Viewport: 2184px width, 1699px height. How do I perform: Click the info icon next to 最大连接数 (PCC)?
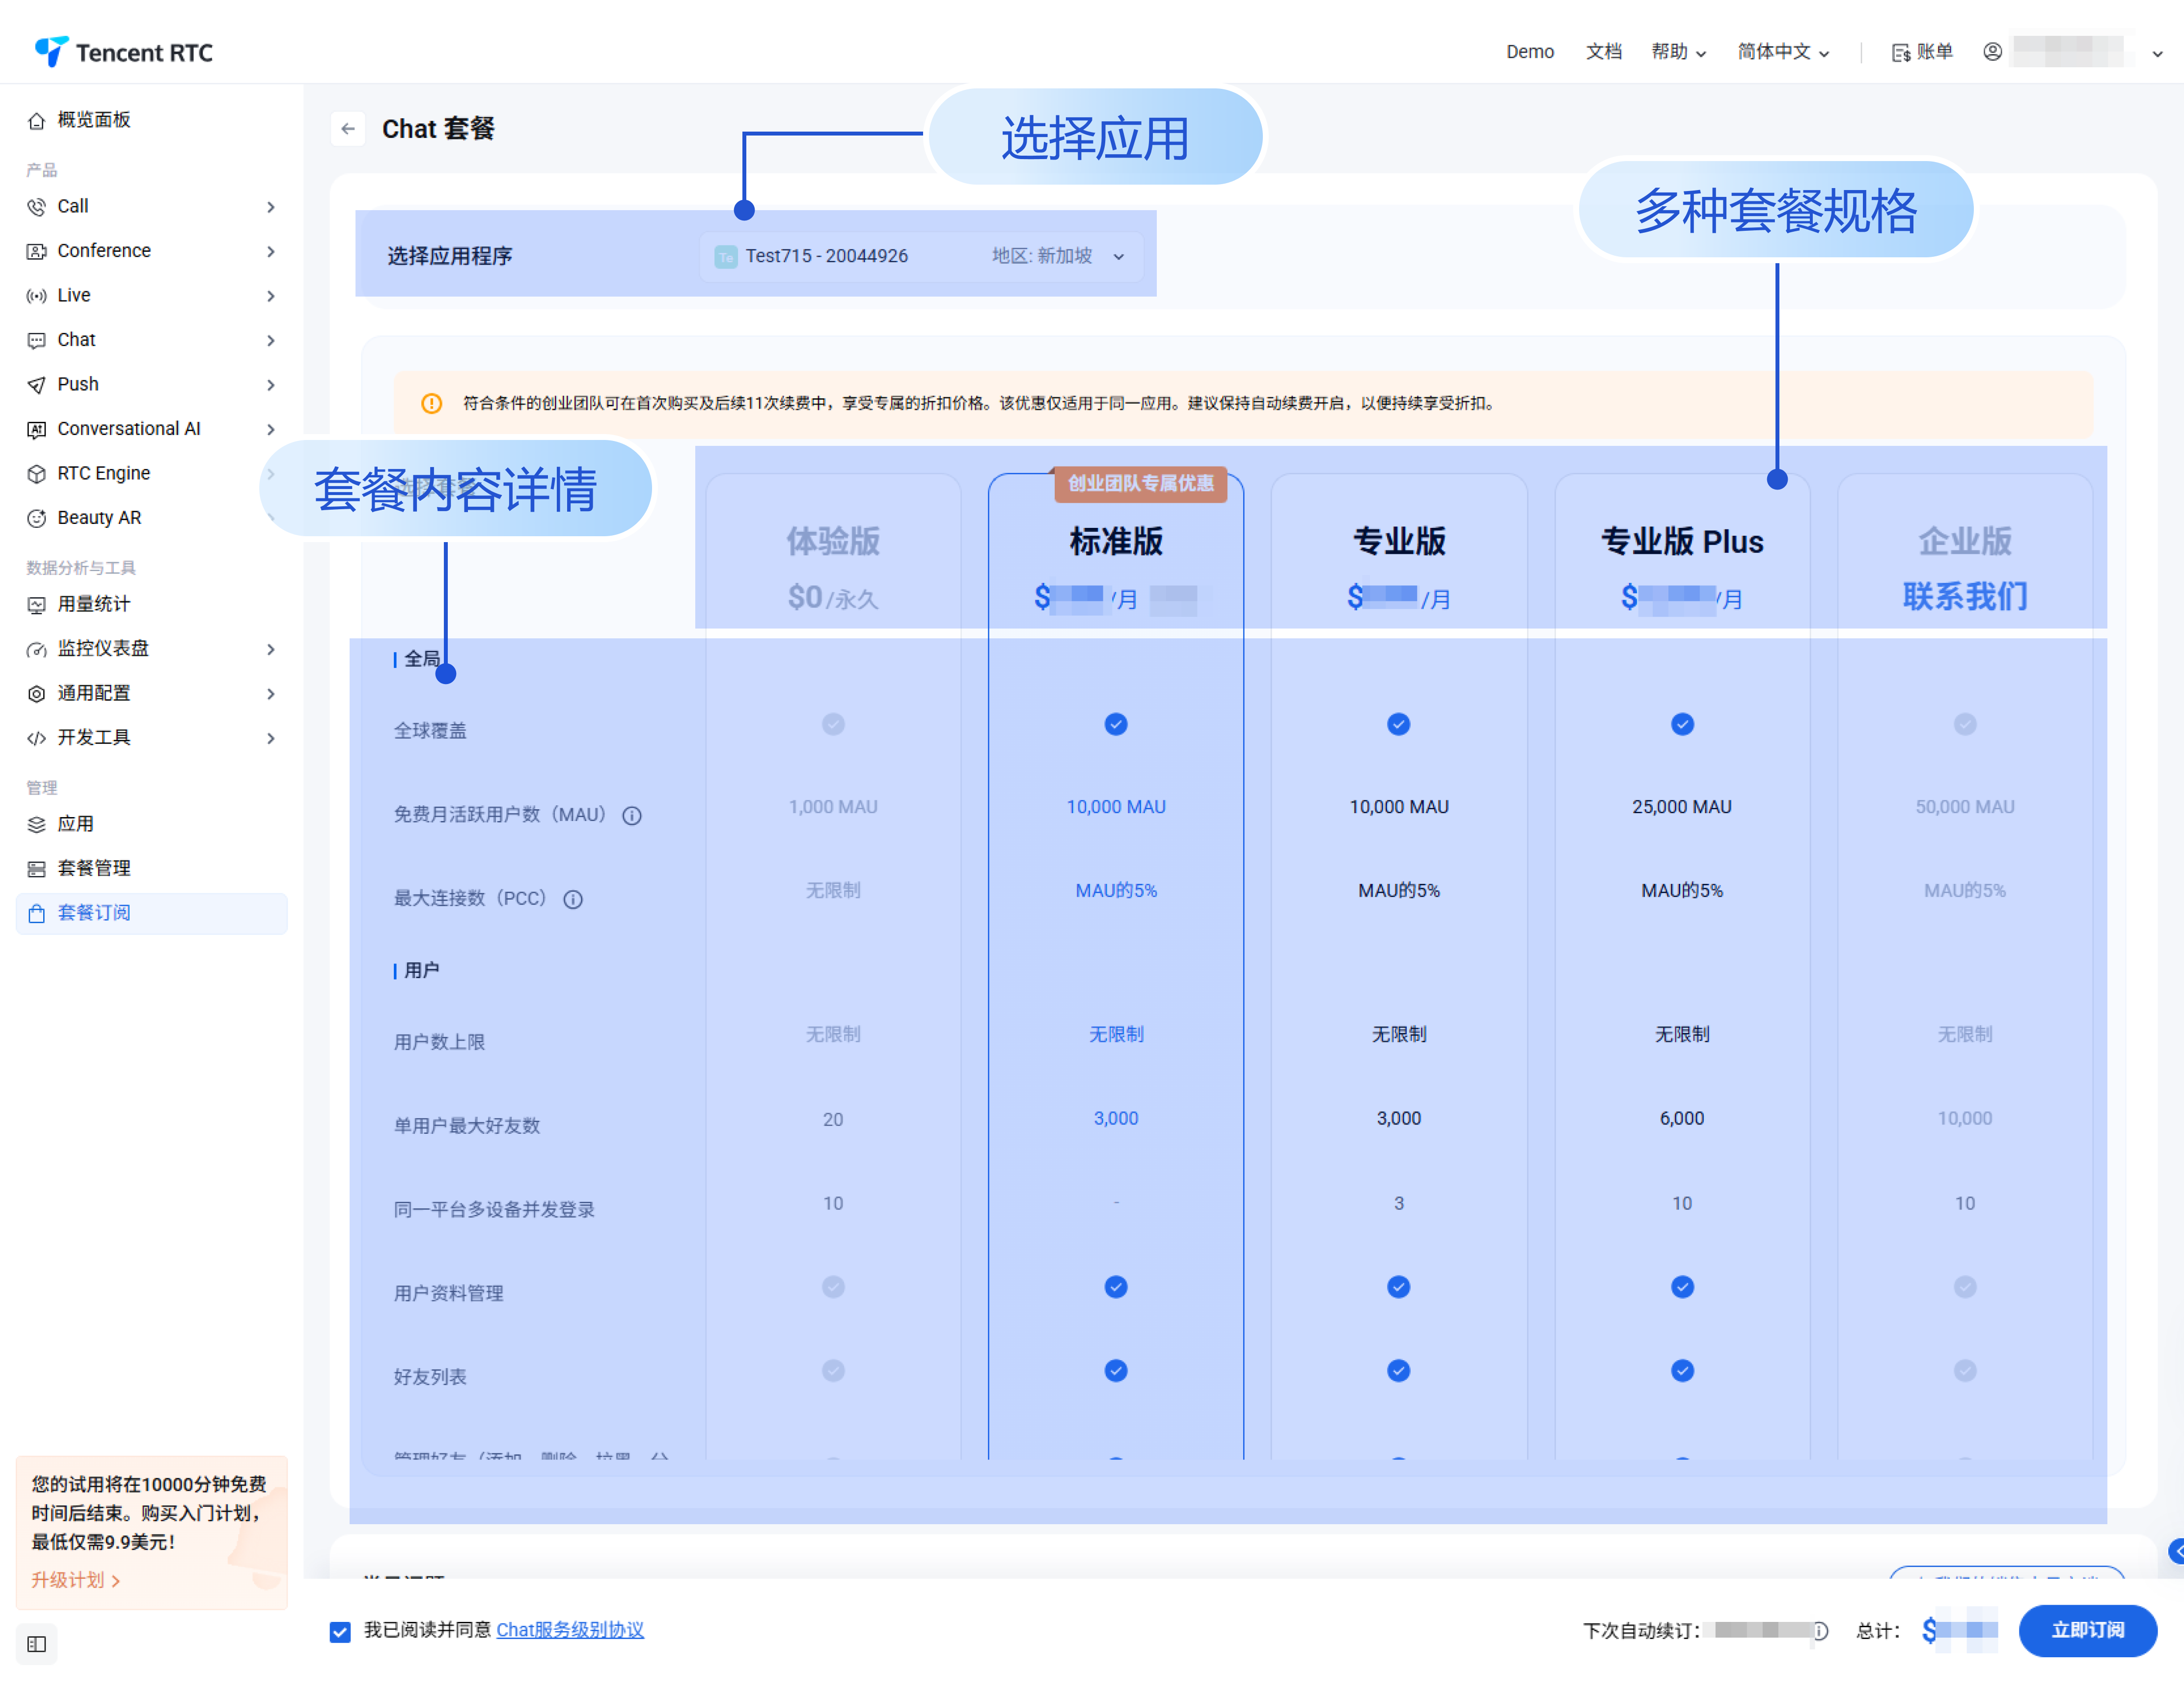click(573, 900)
